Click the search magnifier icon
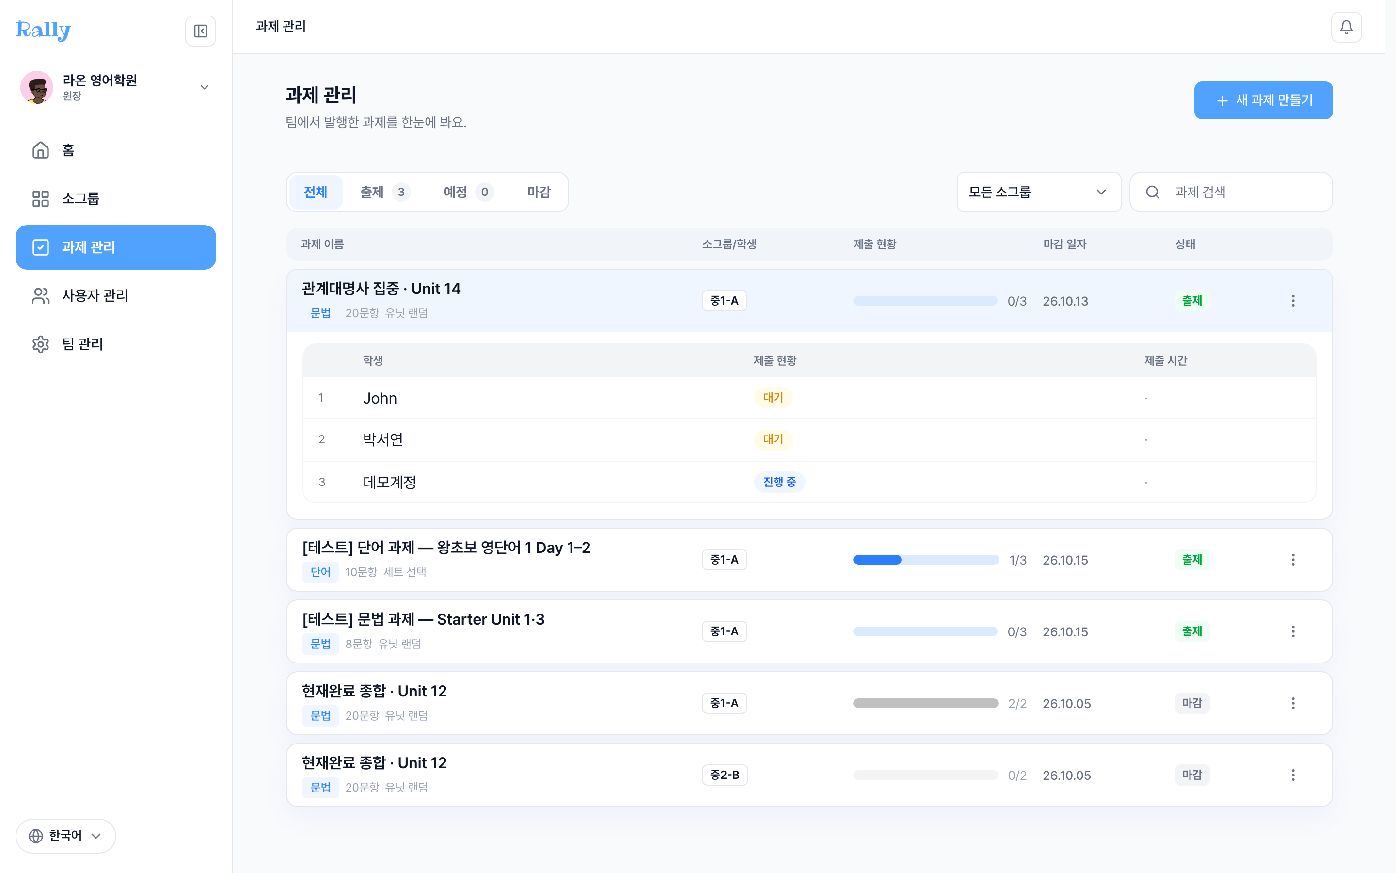This screenshot has width=1396, height=873. click(x=1152, y=192)
